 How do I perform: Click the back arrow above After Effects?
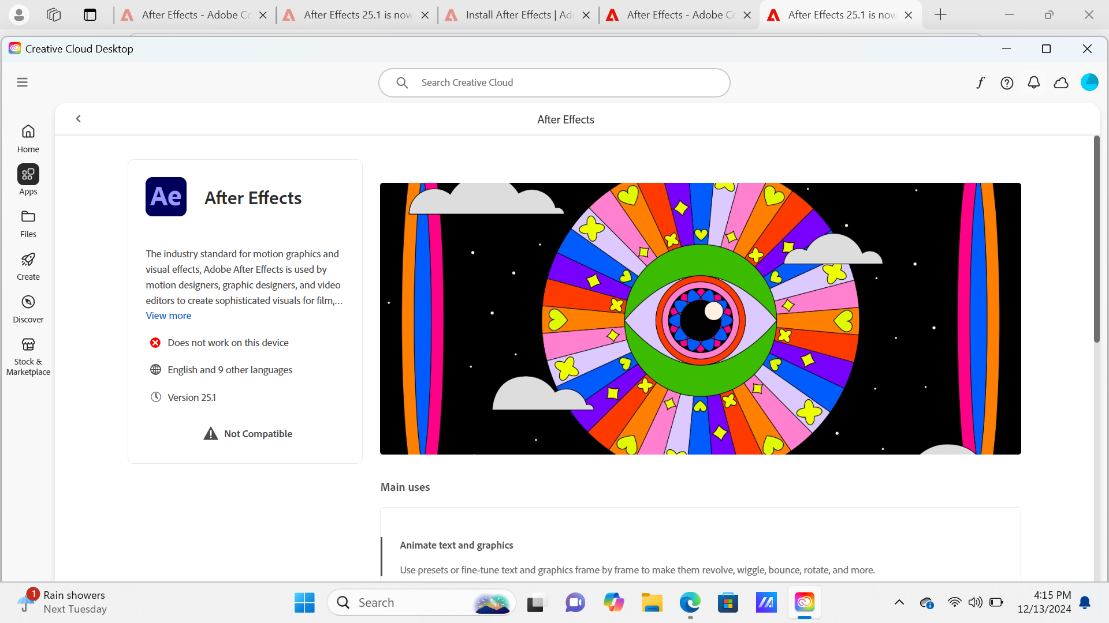pos(79,118)
